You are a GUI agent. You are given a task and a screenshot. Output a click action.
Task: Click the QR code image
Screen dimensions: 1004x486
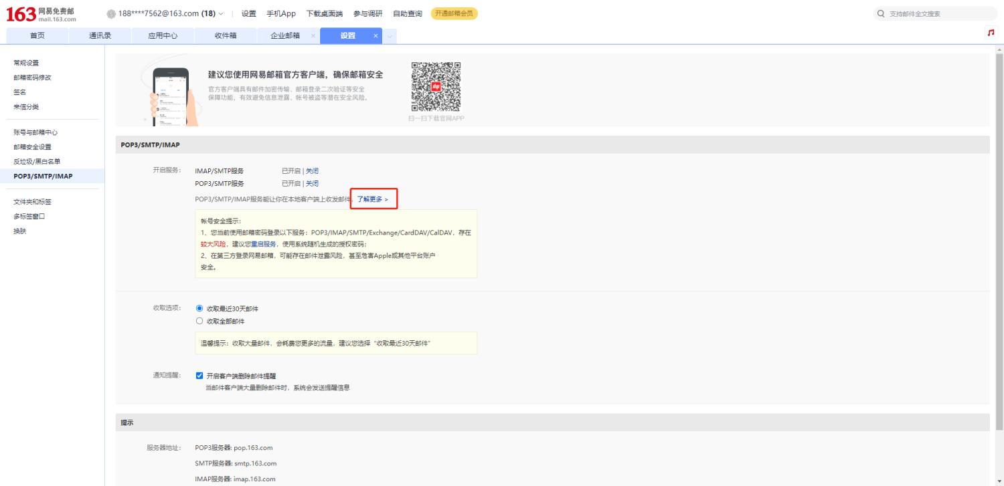436,87
